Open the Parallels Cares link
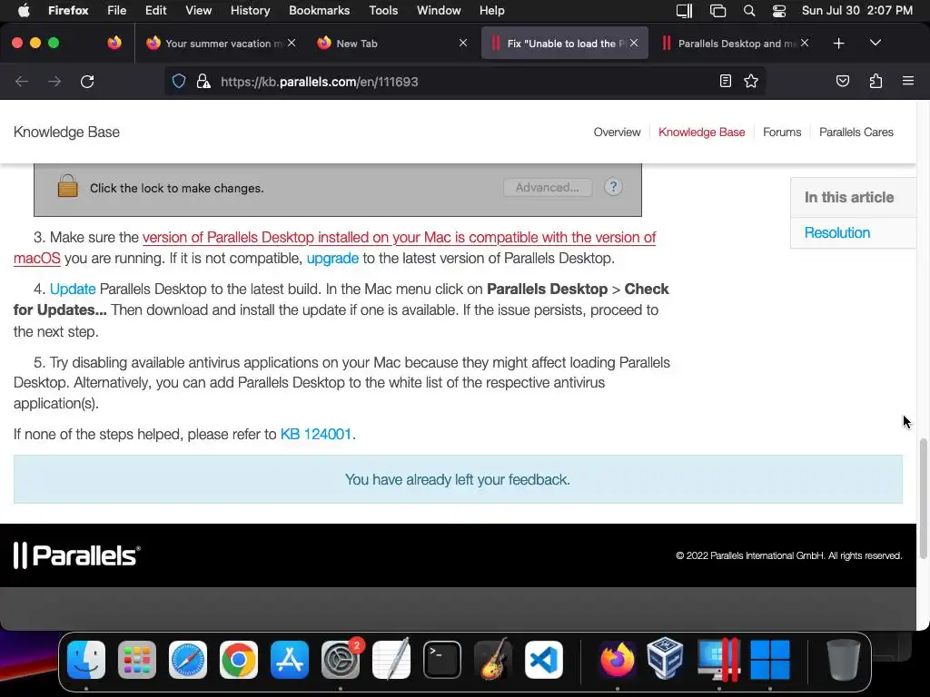This screenshot has width=930, height=697. tap(856, 133)
